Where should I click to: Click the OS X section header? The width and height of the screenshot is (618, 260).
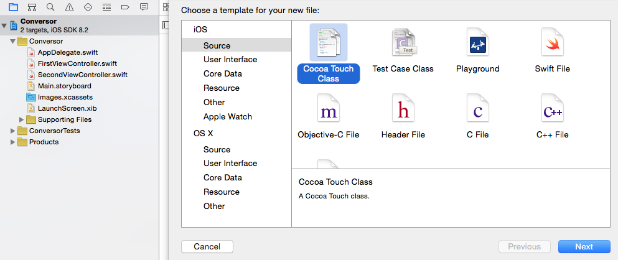pos(204,134)
